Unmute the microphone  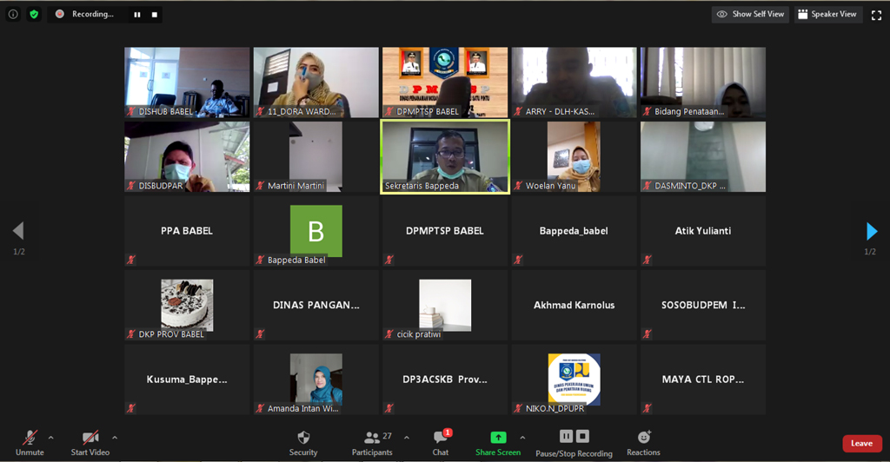(30, 442)
